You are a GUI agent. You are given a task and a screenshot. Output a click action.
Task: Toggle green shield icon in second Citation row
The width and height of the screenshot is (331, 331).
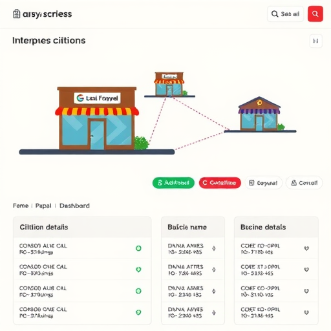pyautogui.click(x=138, y=270)
